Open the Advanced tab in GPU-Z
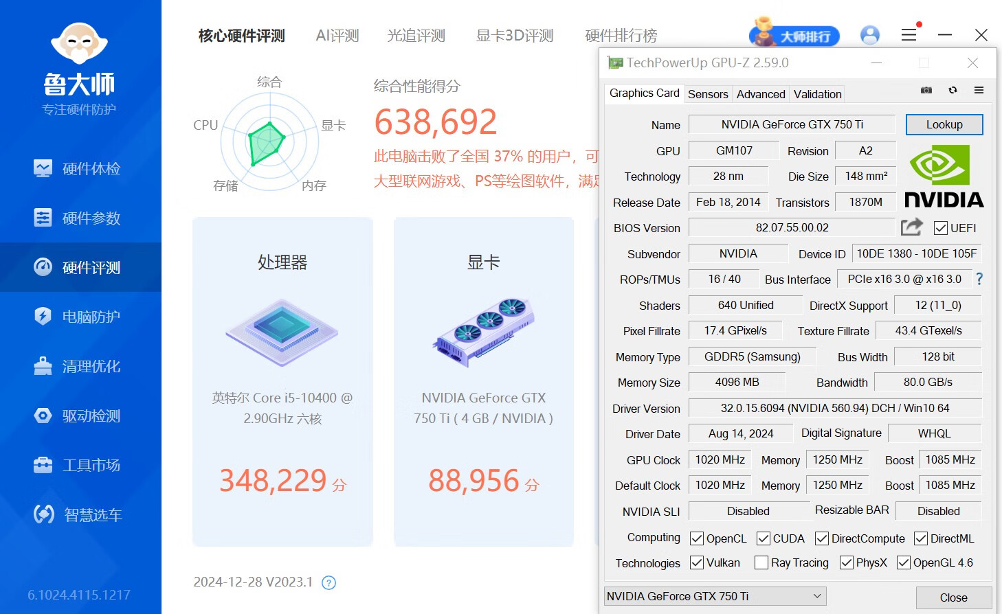Image resolution: width=1002 pixels, height=614 pixels. (x=761, y=94)
